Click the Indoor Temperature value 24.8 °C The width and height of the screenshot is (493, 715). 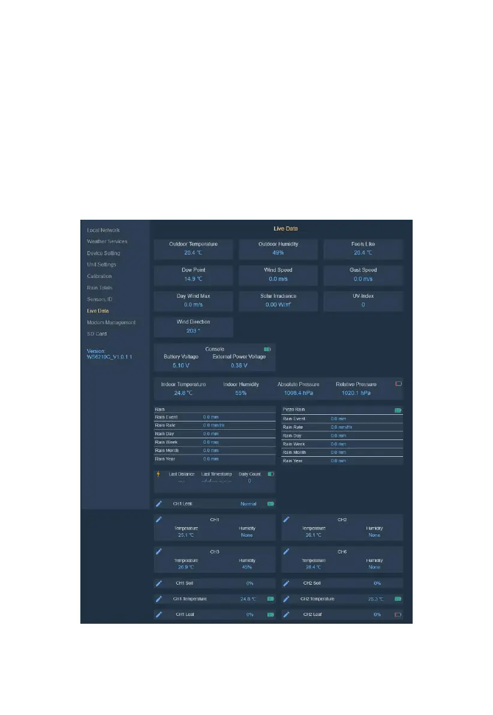tap(183, 393)
